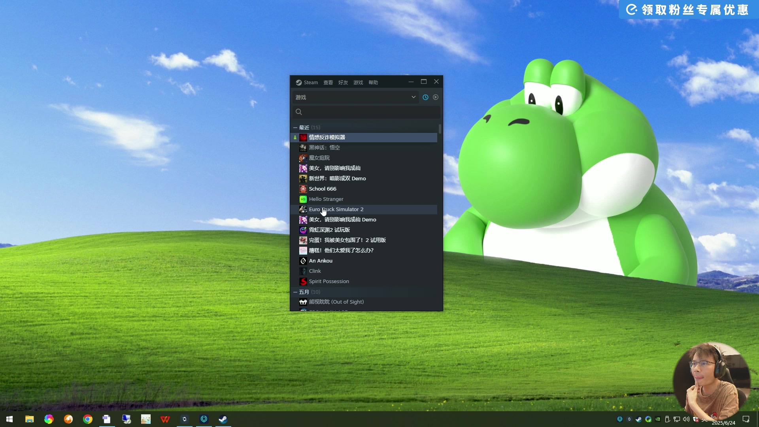Click the Clink game icon

click(x=303, y=271)
